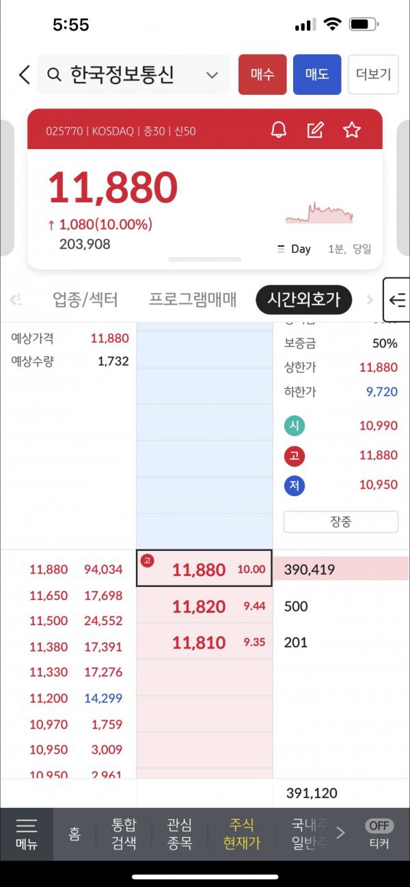Tap the red 매수 buy button

point(262,74)
